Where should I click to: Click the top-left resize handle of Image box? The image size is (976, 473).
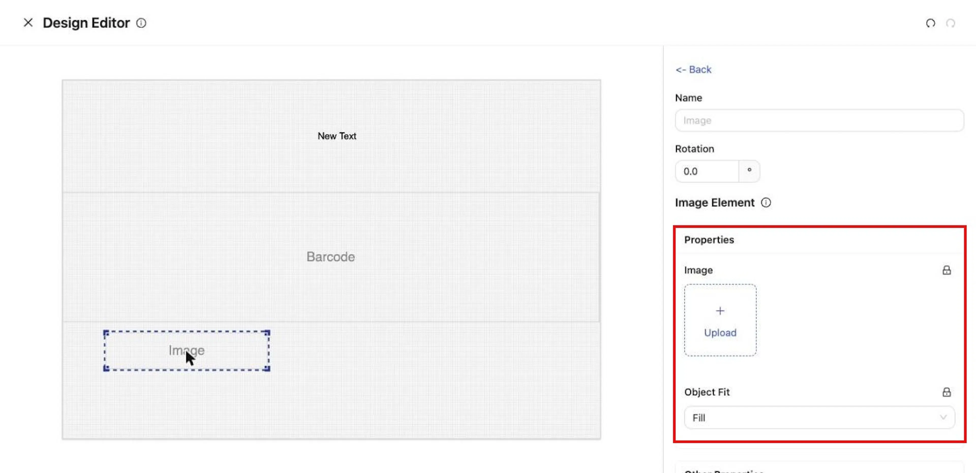106,333
